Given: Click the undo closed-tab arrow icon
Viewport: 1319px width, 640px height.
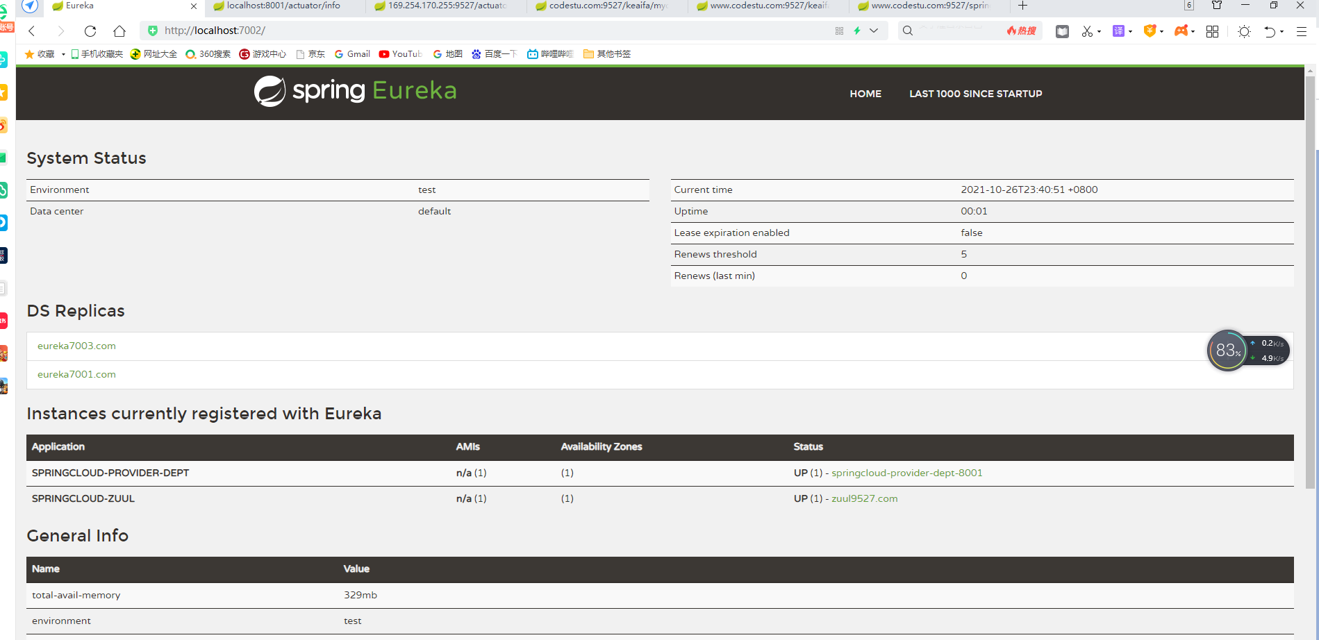Looking at the screenshot, I should [1270, 31].
